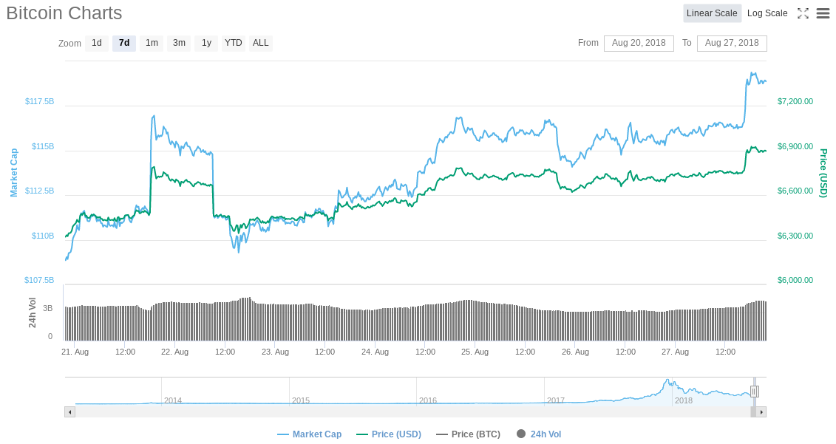Toggle the 24h Vol legend series
Viewport: 836px width, 444px height.
tap(539, 434)
